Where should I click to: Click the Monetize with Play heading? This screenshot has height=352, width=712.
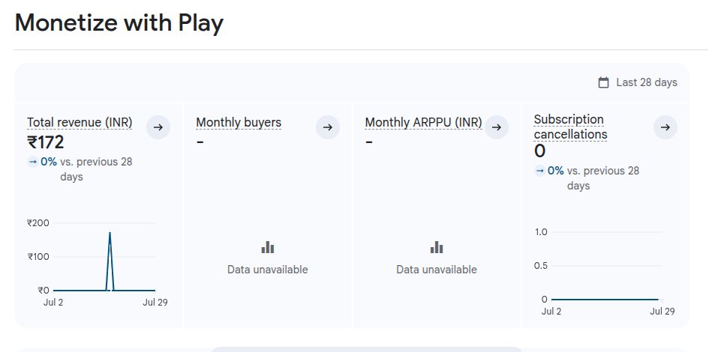119,23
